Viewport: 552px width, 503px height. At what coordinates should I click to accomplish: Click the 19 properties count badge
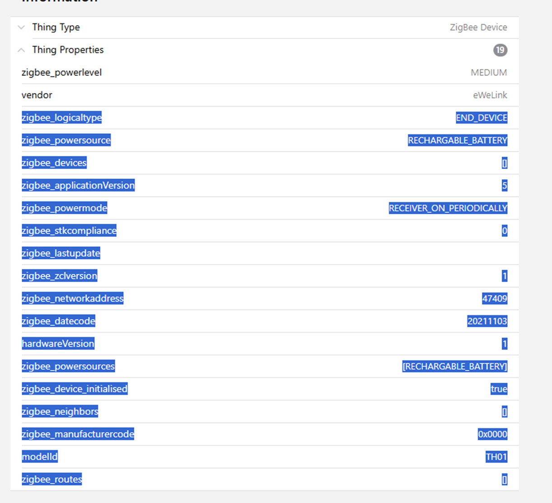coord(500,50)
